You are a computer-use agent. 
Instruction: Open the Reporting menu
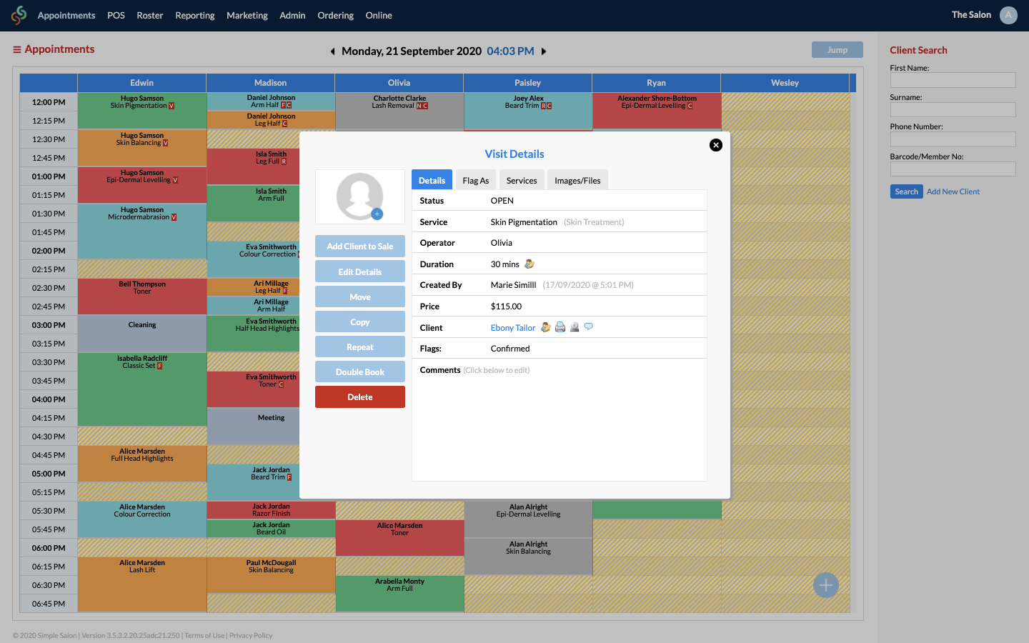[195, 15]
